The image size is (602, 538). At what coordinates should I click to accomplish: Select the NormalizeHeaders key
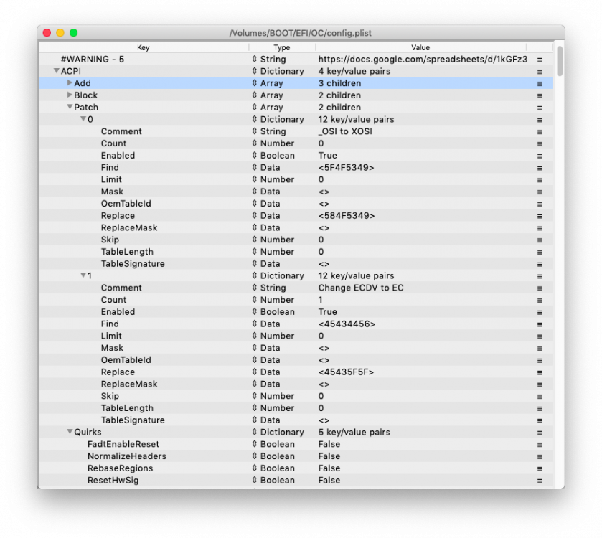point(127,456)
